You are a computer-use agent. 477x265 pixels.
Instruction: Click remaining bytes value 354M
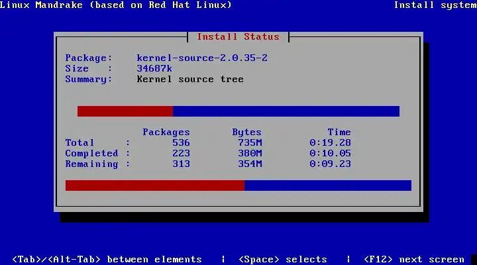click(x=250, y=164)
